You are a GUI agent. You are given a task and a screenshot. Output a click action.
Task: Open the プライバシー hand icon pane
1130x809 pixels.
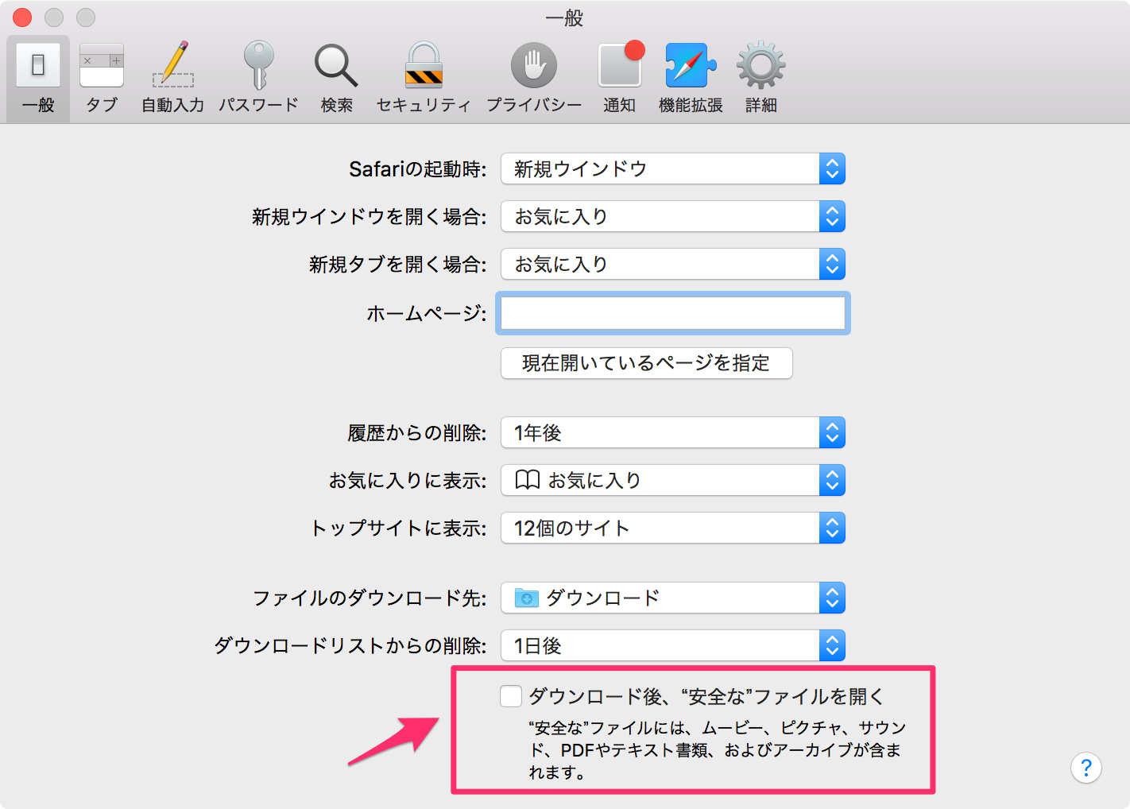pos(534,78)
